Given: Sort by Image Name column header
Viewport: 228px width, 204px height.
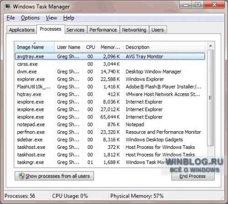Looking at the screenshot, I should 35,47.
